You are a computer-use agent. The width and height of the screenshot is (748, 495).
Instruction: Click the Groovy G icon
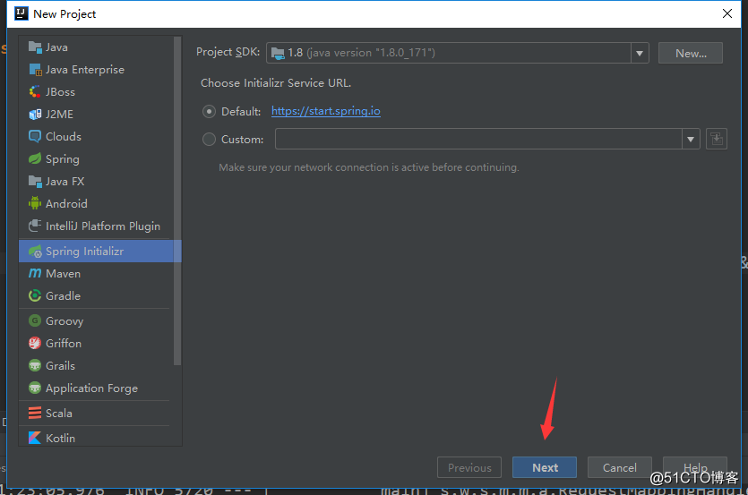[x=35, y=321]
